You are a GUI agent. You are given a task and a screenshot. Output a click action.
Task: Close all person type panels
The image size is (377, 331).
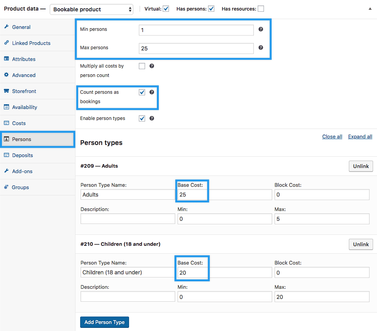[332, 136]
